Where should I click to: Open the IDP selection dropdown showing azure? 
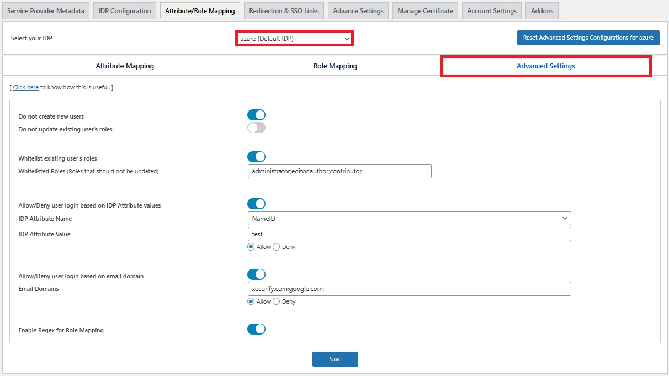coord(294,38)
